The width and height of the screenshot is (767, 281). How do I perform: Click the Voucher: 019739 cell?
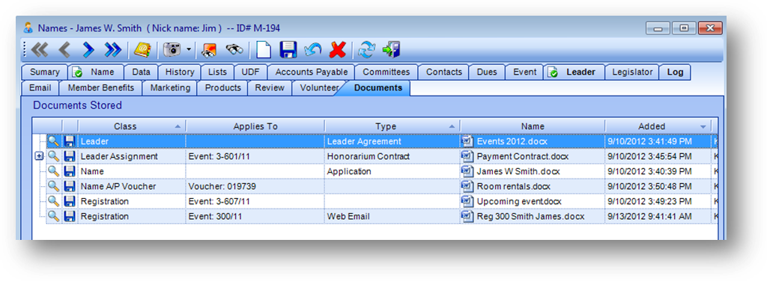point(255,186)
